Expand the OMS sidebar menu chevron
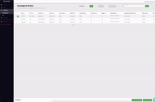This screenshot has width=155, height=102. coord(12,8)
